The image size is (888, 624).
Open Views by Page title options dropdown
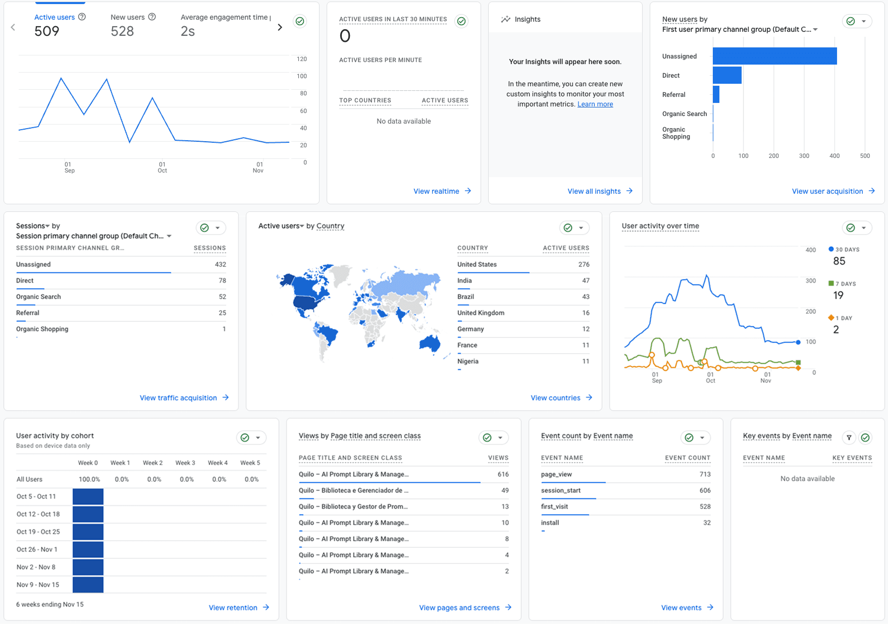[x=500, y=438]
